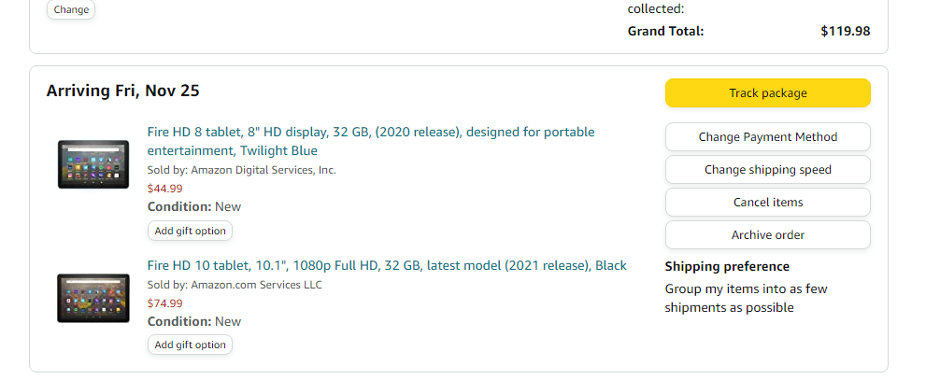Click the Grand Total amount $119.98

846,31
